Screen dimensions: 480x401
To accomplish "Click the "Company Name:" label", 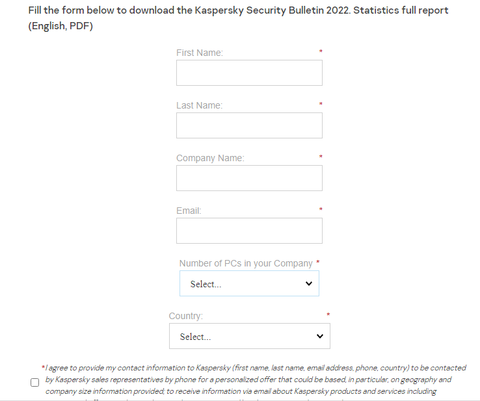I will 210,158.
